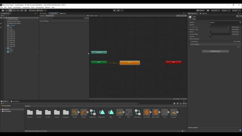Select the custom editor tools icon

point(26,11)
